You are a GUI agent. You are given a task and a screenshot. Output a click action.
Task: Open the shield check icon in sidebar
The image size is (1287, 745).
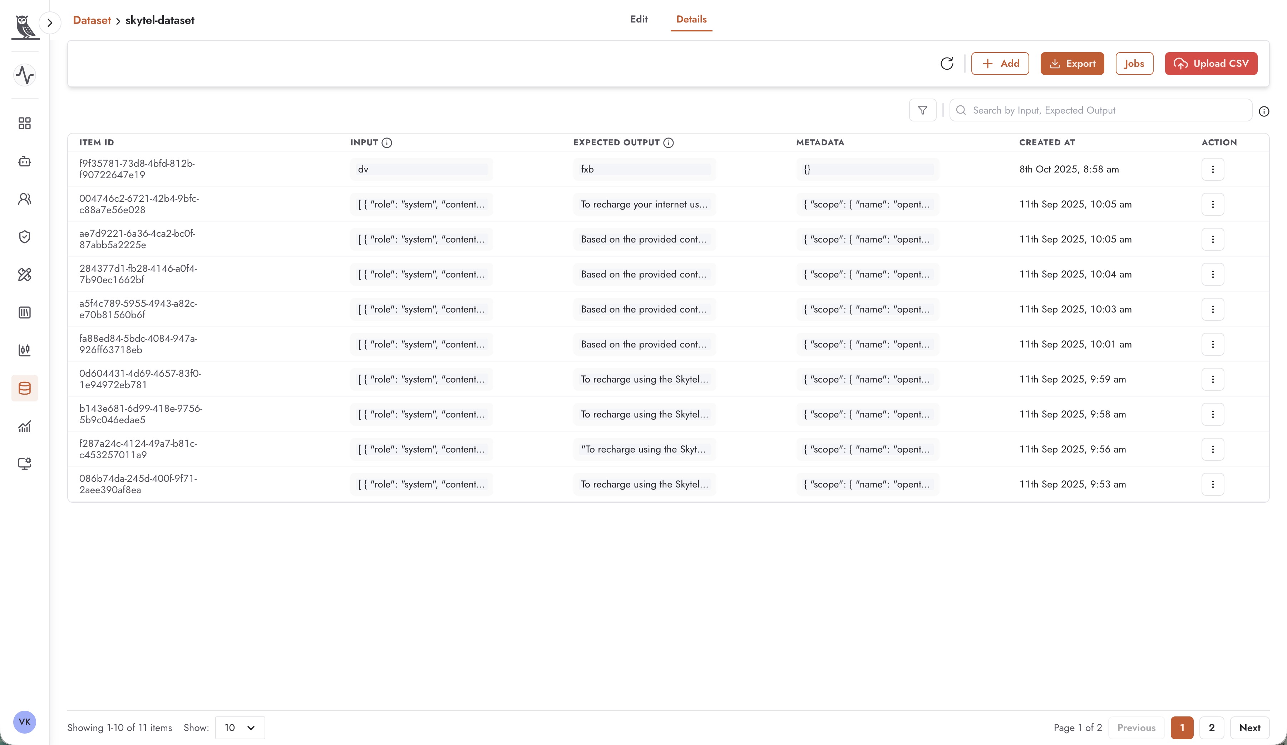(25, 237)
